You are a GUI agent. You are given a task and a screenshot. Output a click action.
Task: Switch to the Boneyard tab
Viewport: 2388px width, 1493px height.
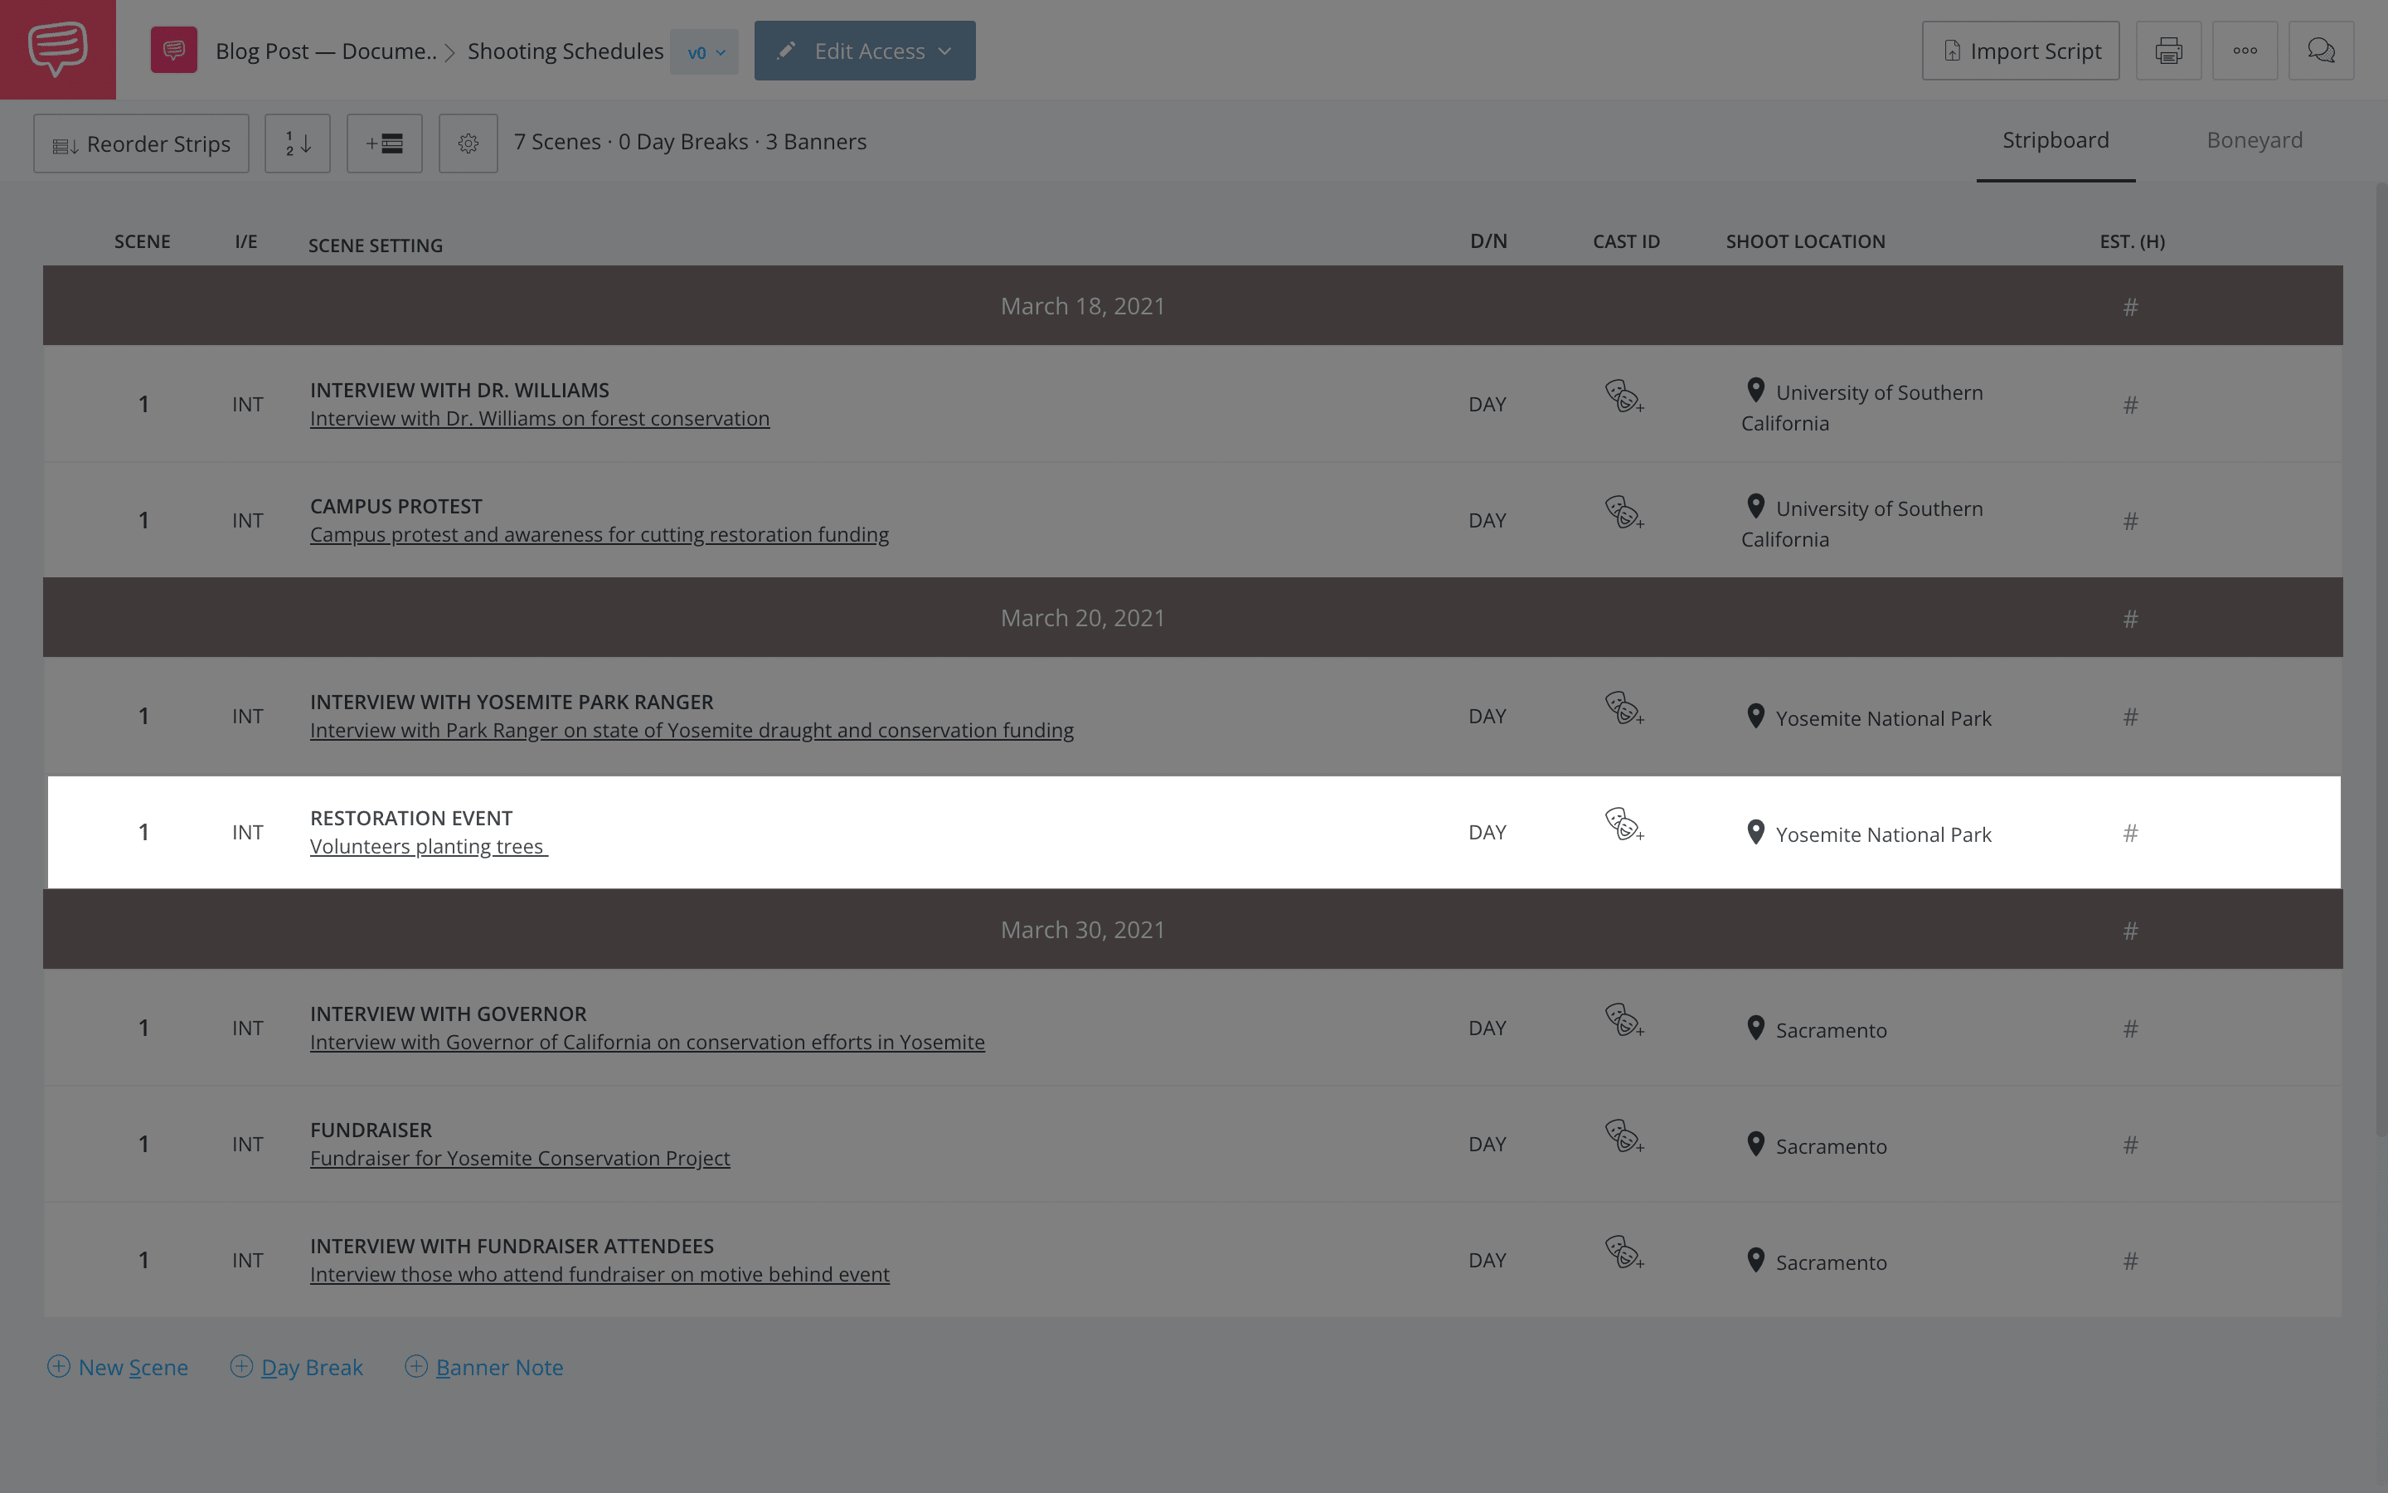click(x=2254, y=139)
